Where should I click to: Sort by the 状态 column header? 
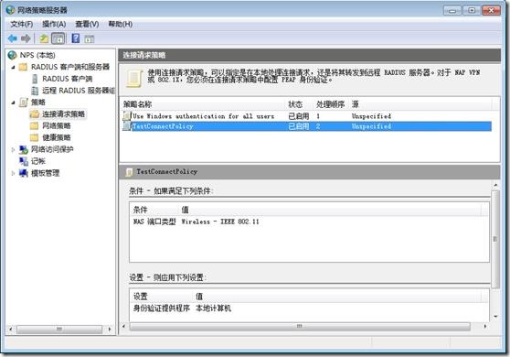point(299,104)
